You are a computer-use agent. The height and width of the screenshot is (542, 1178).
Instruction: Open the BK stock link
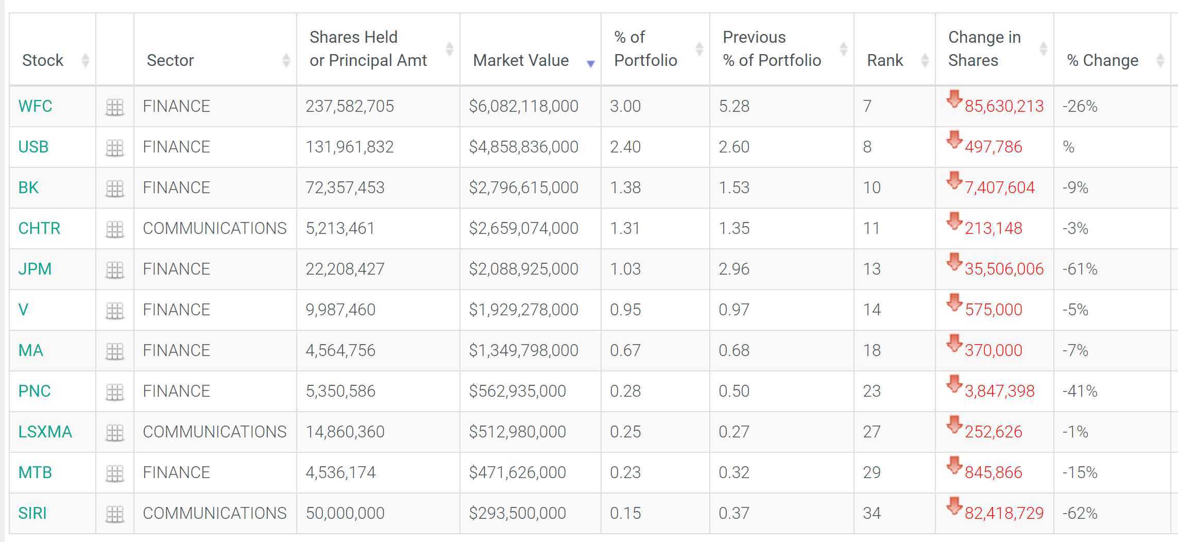(28, 188)
